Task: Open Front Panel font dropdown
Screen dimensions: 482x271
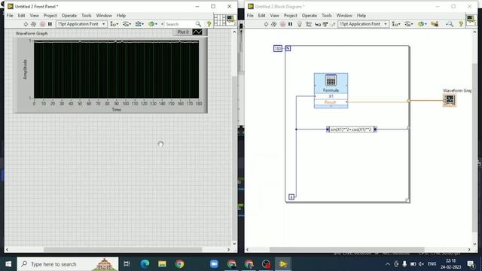Action: point(81,24)
